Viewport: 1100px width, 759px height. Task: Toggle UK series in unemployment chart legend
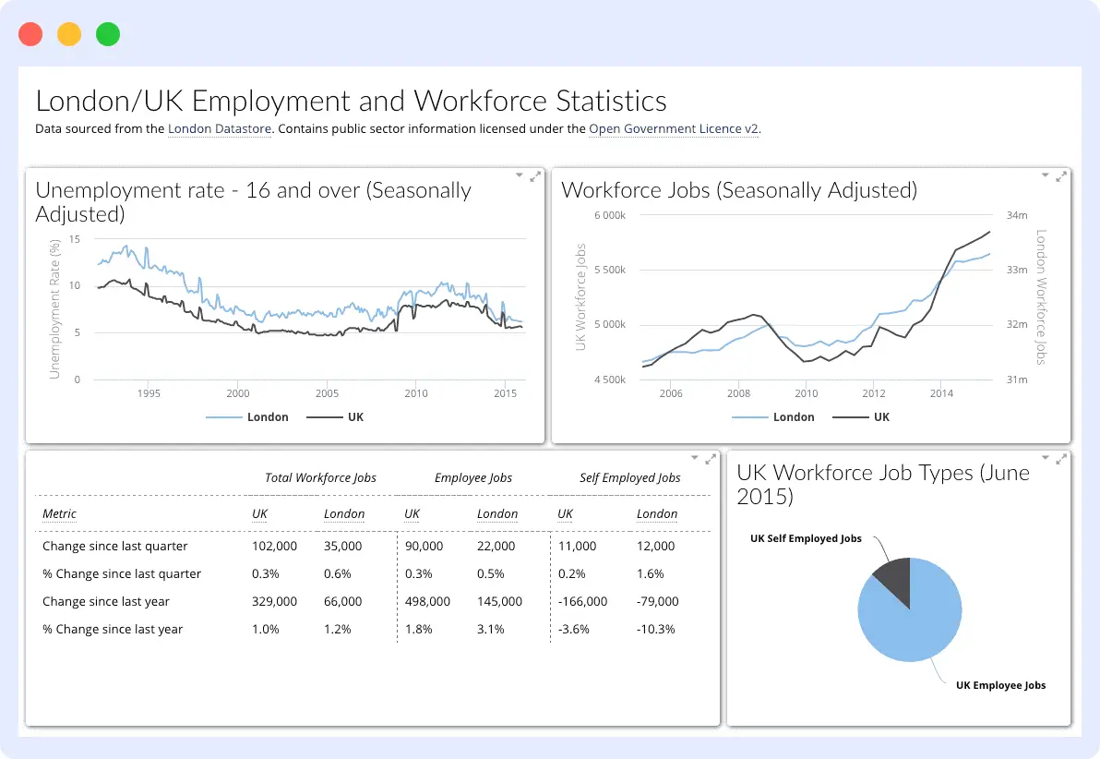click(x=335, y=417)
